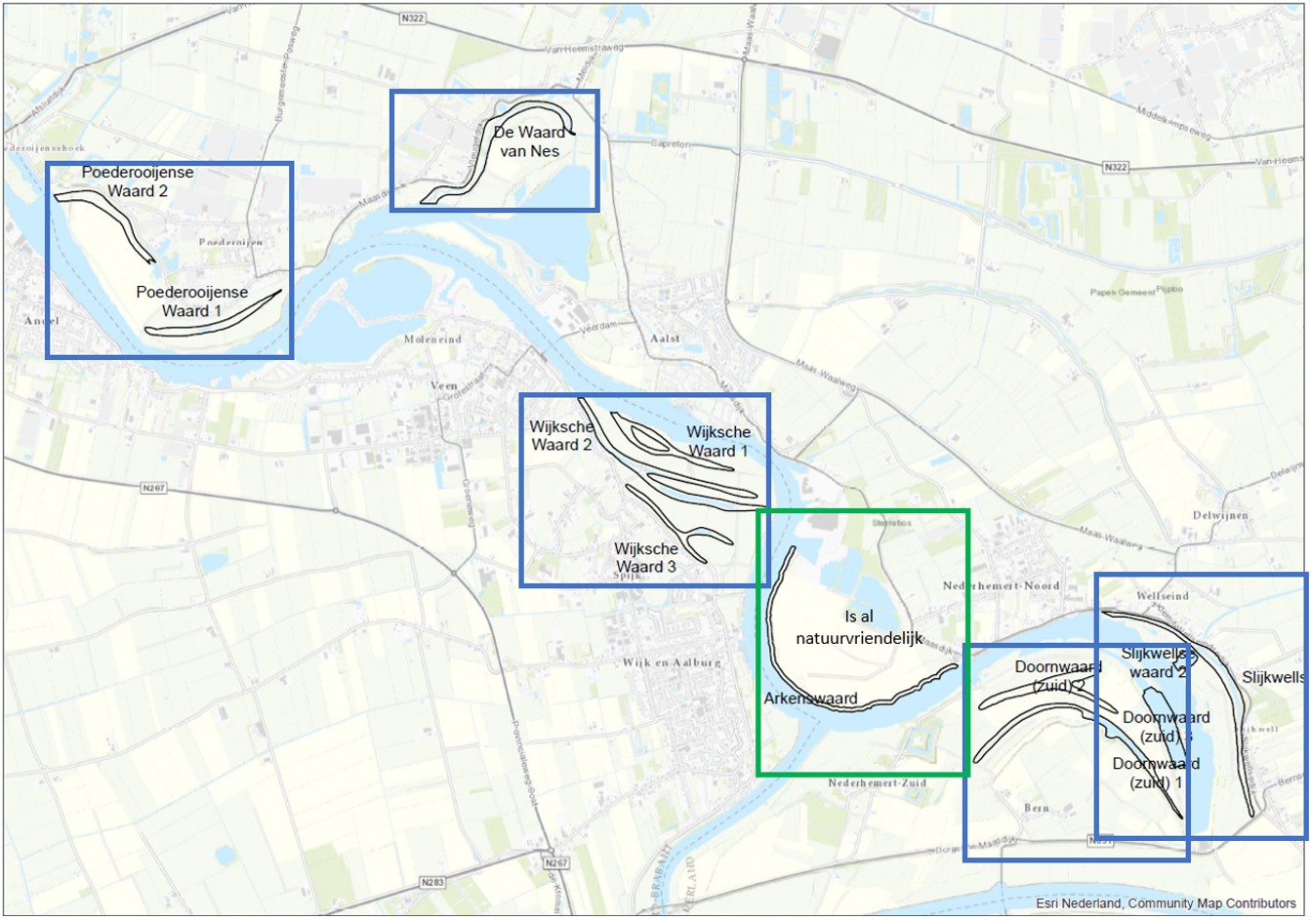The width and height of the screenshot is (1311, 920).
Task: Click the Aalst town name
Action: point(665,339)
